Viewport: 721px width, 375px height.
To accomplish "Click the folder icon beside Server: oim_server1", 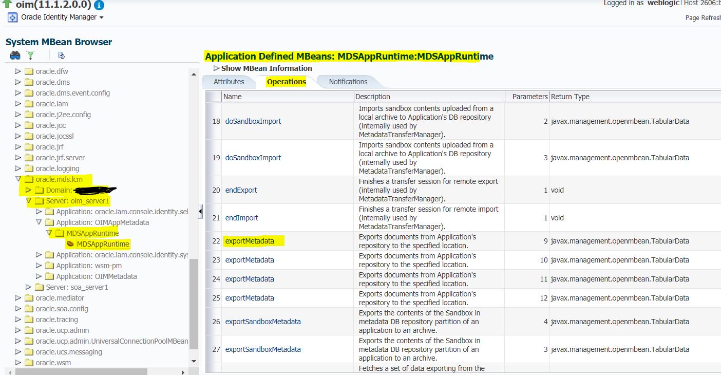I will [39, 201].
